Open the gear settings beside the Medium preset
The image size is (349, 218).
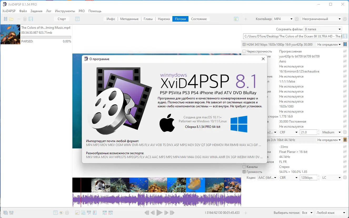point(345,132)
